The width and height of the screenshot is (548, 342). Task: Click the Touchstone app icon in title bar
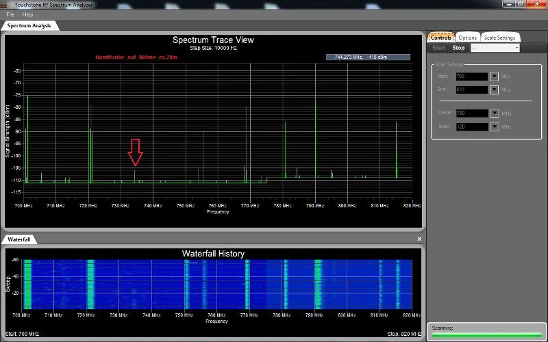(3, 4)
